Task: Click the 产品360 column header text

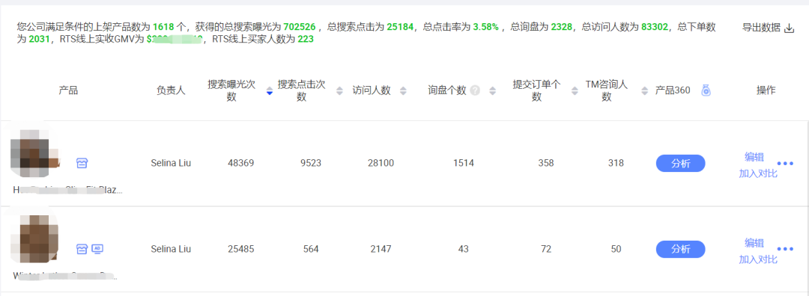Action: [x=672, y=90]
